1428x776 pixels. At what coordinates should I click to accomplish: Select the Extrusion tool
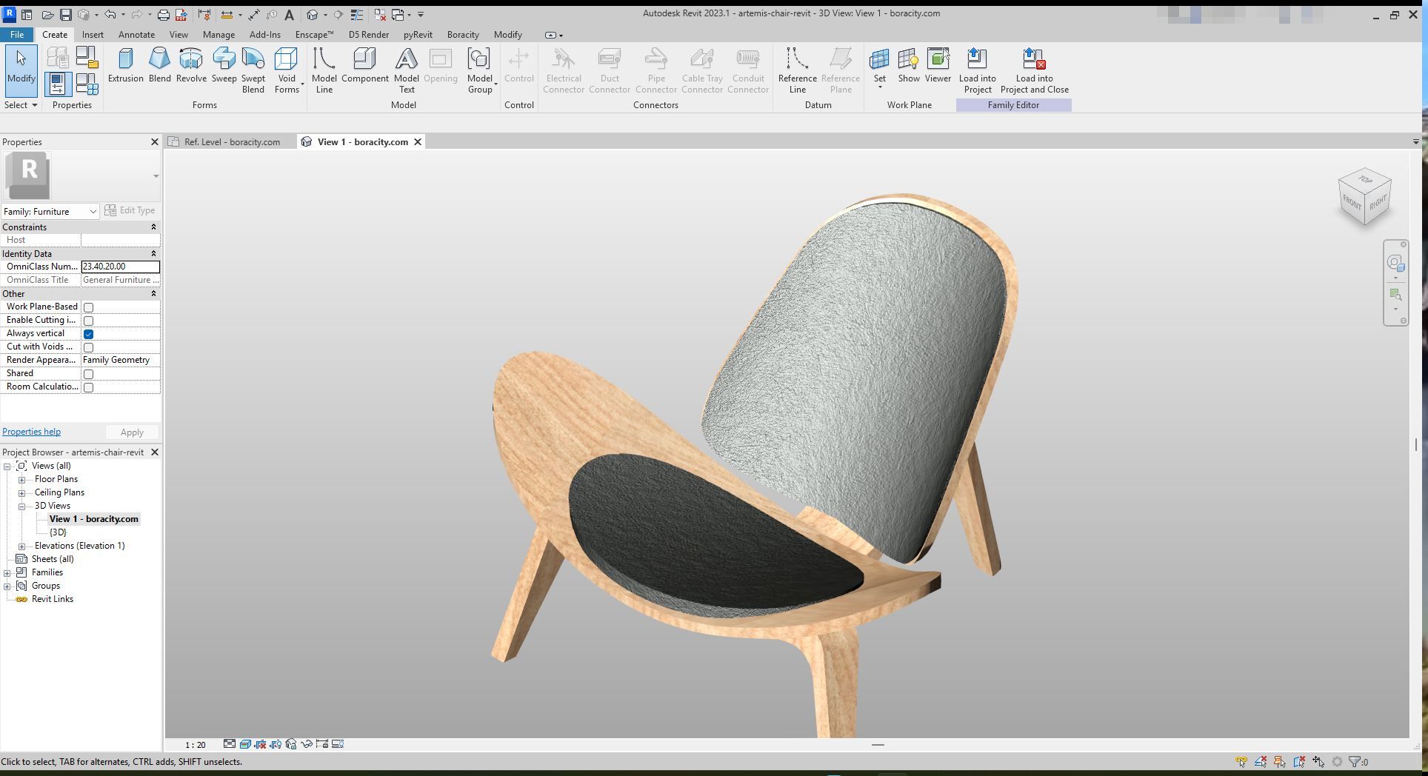pyautogui.click(x=125, y=65)
